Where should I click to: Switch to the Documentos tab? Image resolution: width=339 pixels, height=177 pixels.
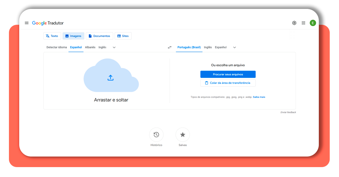[x=99, y=36]
